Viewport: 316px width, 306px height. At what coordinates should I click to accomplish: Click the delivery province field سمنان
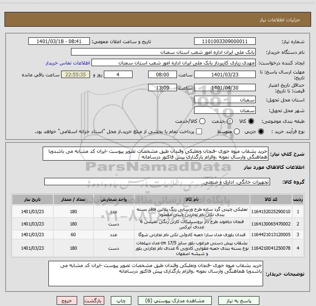(x=225, y=100)
